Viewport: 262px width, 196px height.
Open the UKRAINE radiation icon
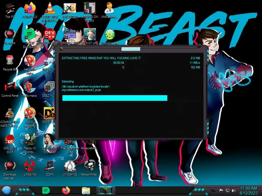click(x=30, y=166)
